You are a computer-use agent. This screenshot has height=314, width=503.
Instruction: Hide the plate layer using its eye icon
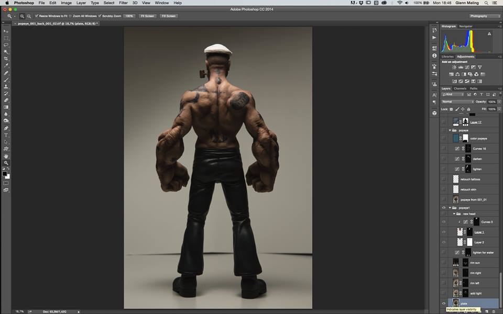click(444, 304)
